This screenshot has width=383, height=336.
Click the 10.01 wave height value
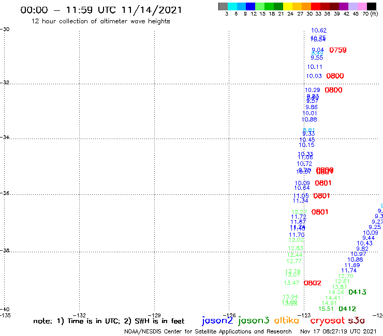click(x=310, y=113)
